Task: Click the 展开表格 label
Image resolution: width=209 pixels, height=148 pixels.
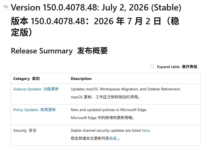Action: 189,67
